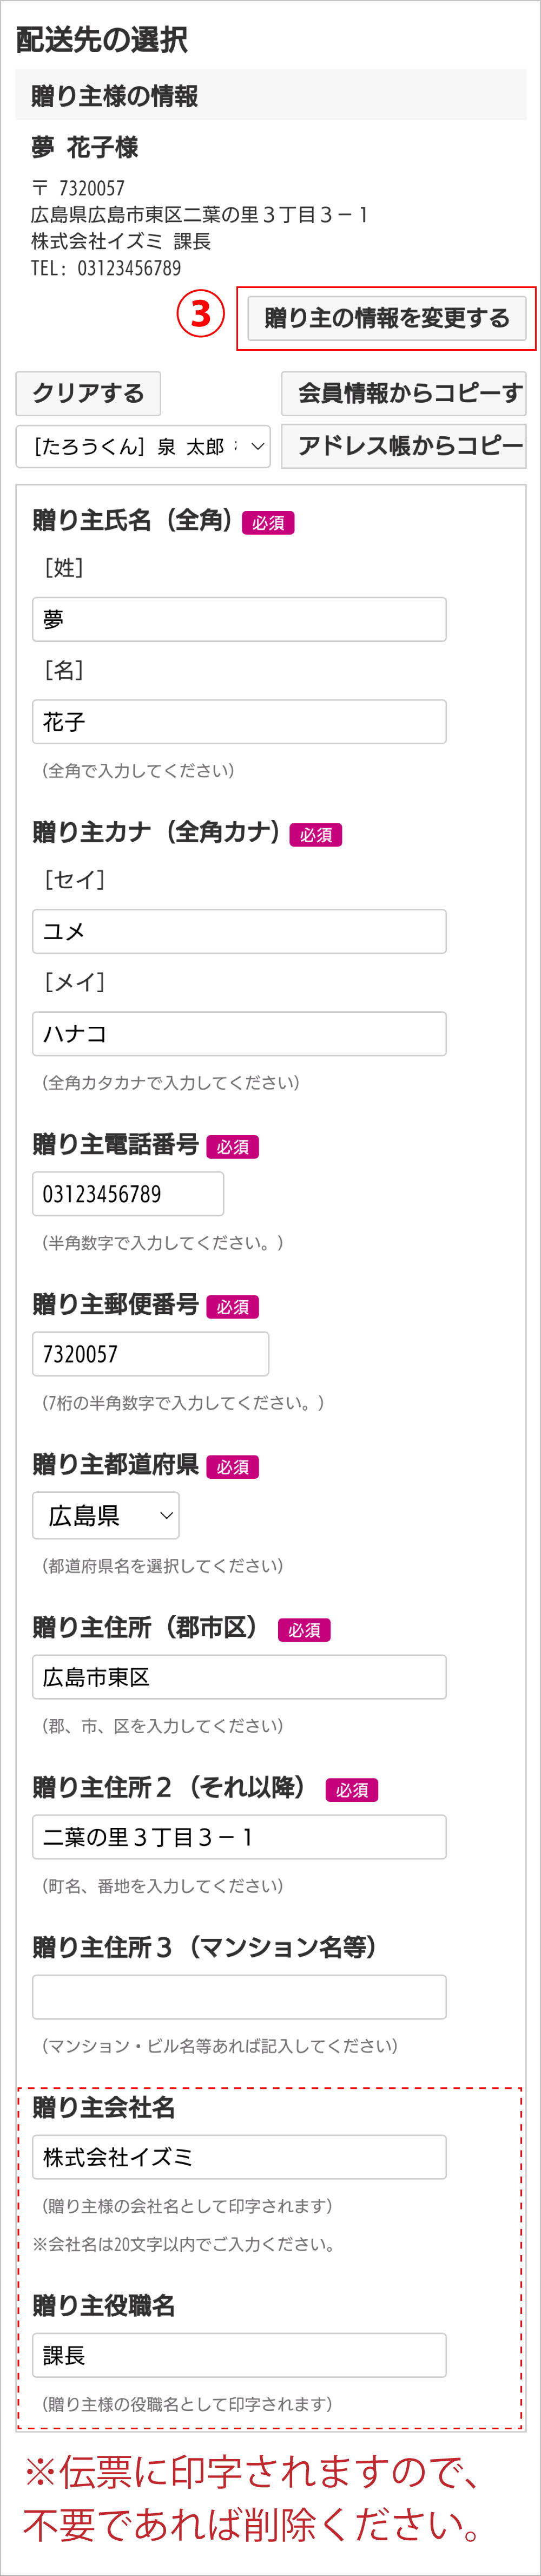Click the 姓 field containing 夢
The height and width of the screenshot is (2576, 541).
point(239,620)
